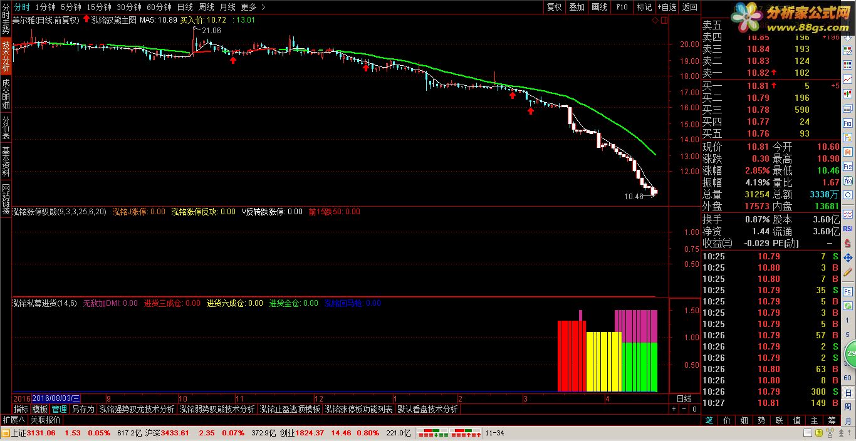The image size is (856, 441).
Task: Open the candlestick chart icon in right toolbar
Action: (847, 93)
